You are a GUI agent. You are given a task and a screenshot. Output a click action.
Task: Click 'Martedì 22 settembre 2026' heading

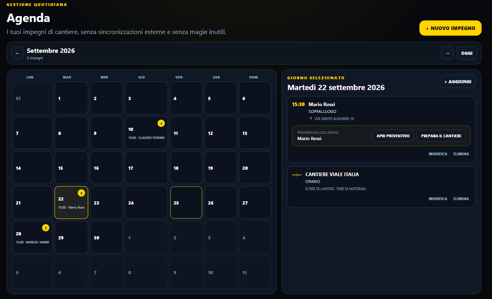pos(336,88)
